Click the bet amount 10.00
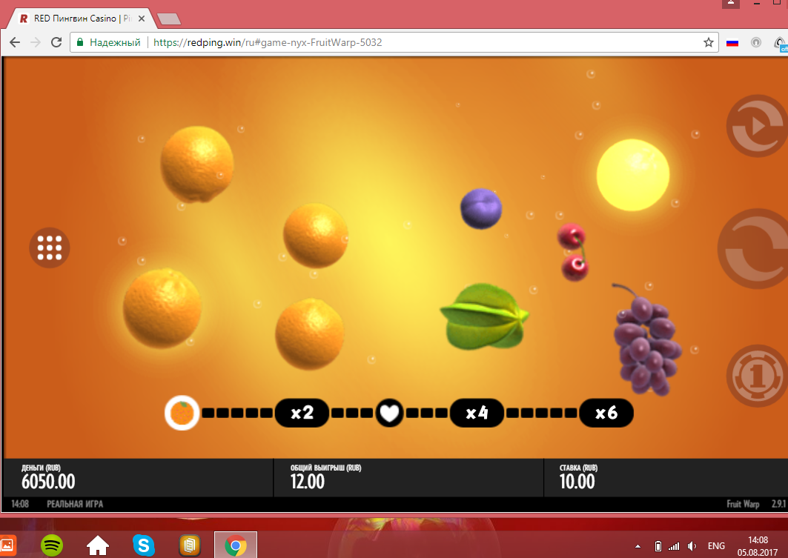This screenshot has height=558, width=788. point(577,482)
